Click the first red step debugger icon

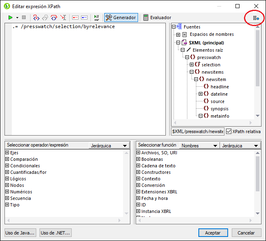36,18
